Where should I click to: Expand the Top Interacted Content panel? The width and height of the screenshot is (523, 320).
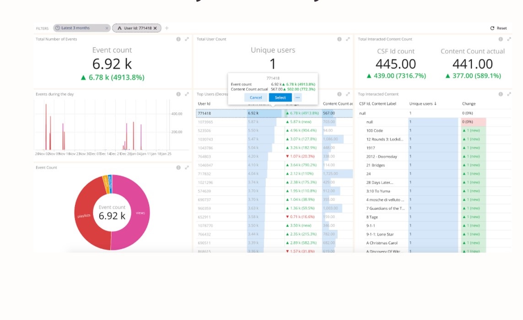pyautogui.click(x=509, y=94)
